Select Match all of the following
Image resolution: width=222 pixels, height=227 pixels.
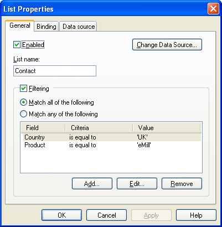[23, 102]
